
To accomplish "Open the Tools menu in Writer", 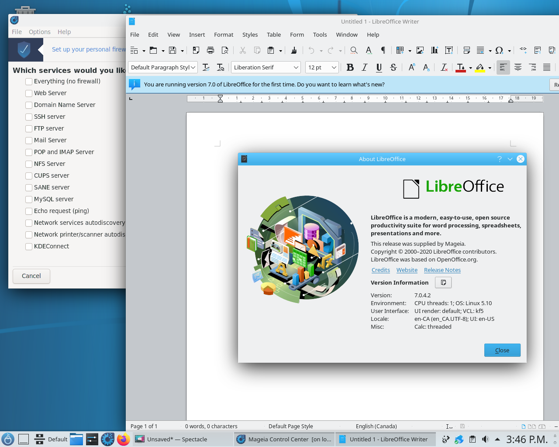I will coord(320,34).
